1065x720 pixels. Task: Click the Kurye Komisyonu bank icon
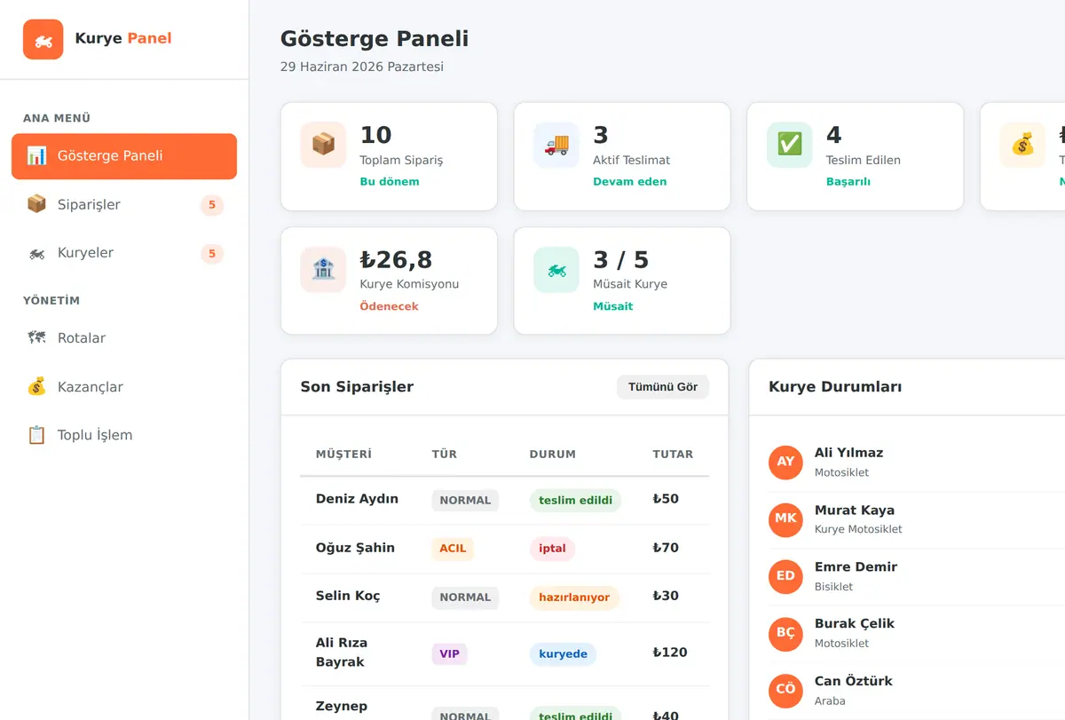(323, 270)
